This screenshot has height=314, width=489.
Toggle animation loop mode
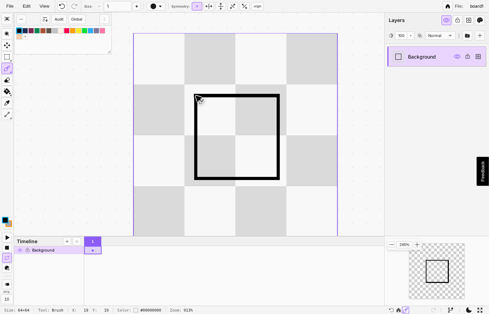(7, 258)
